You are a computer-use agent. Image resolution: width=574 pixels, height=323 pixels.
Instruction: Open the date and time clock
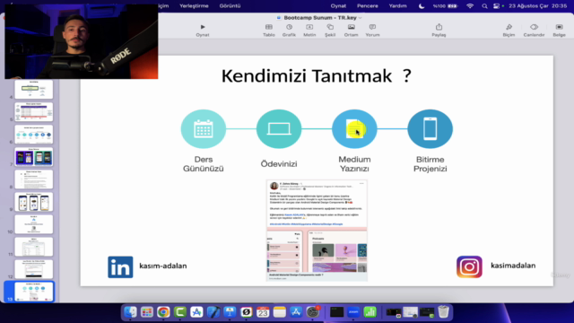click(x=538, y=6)
